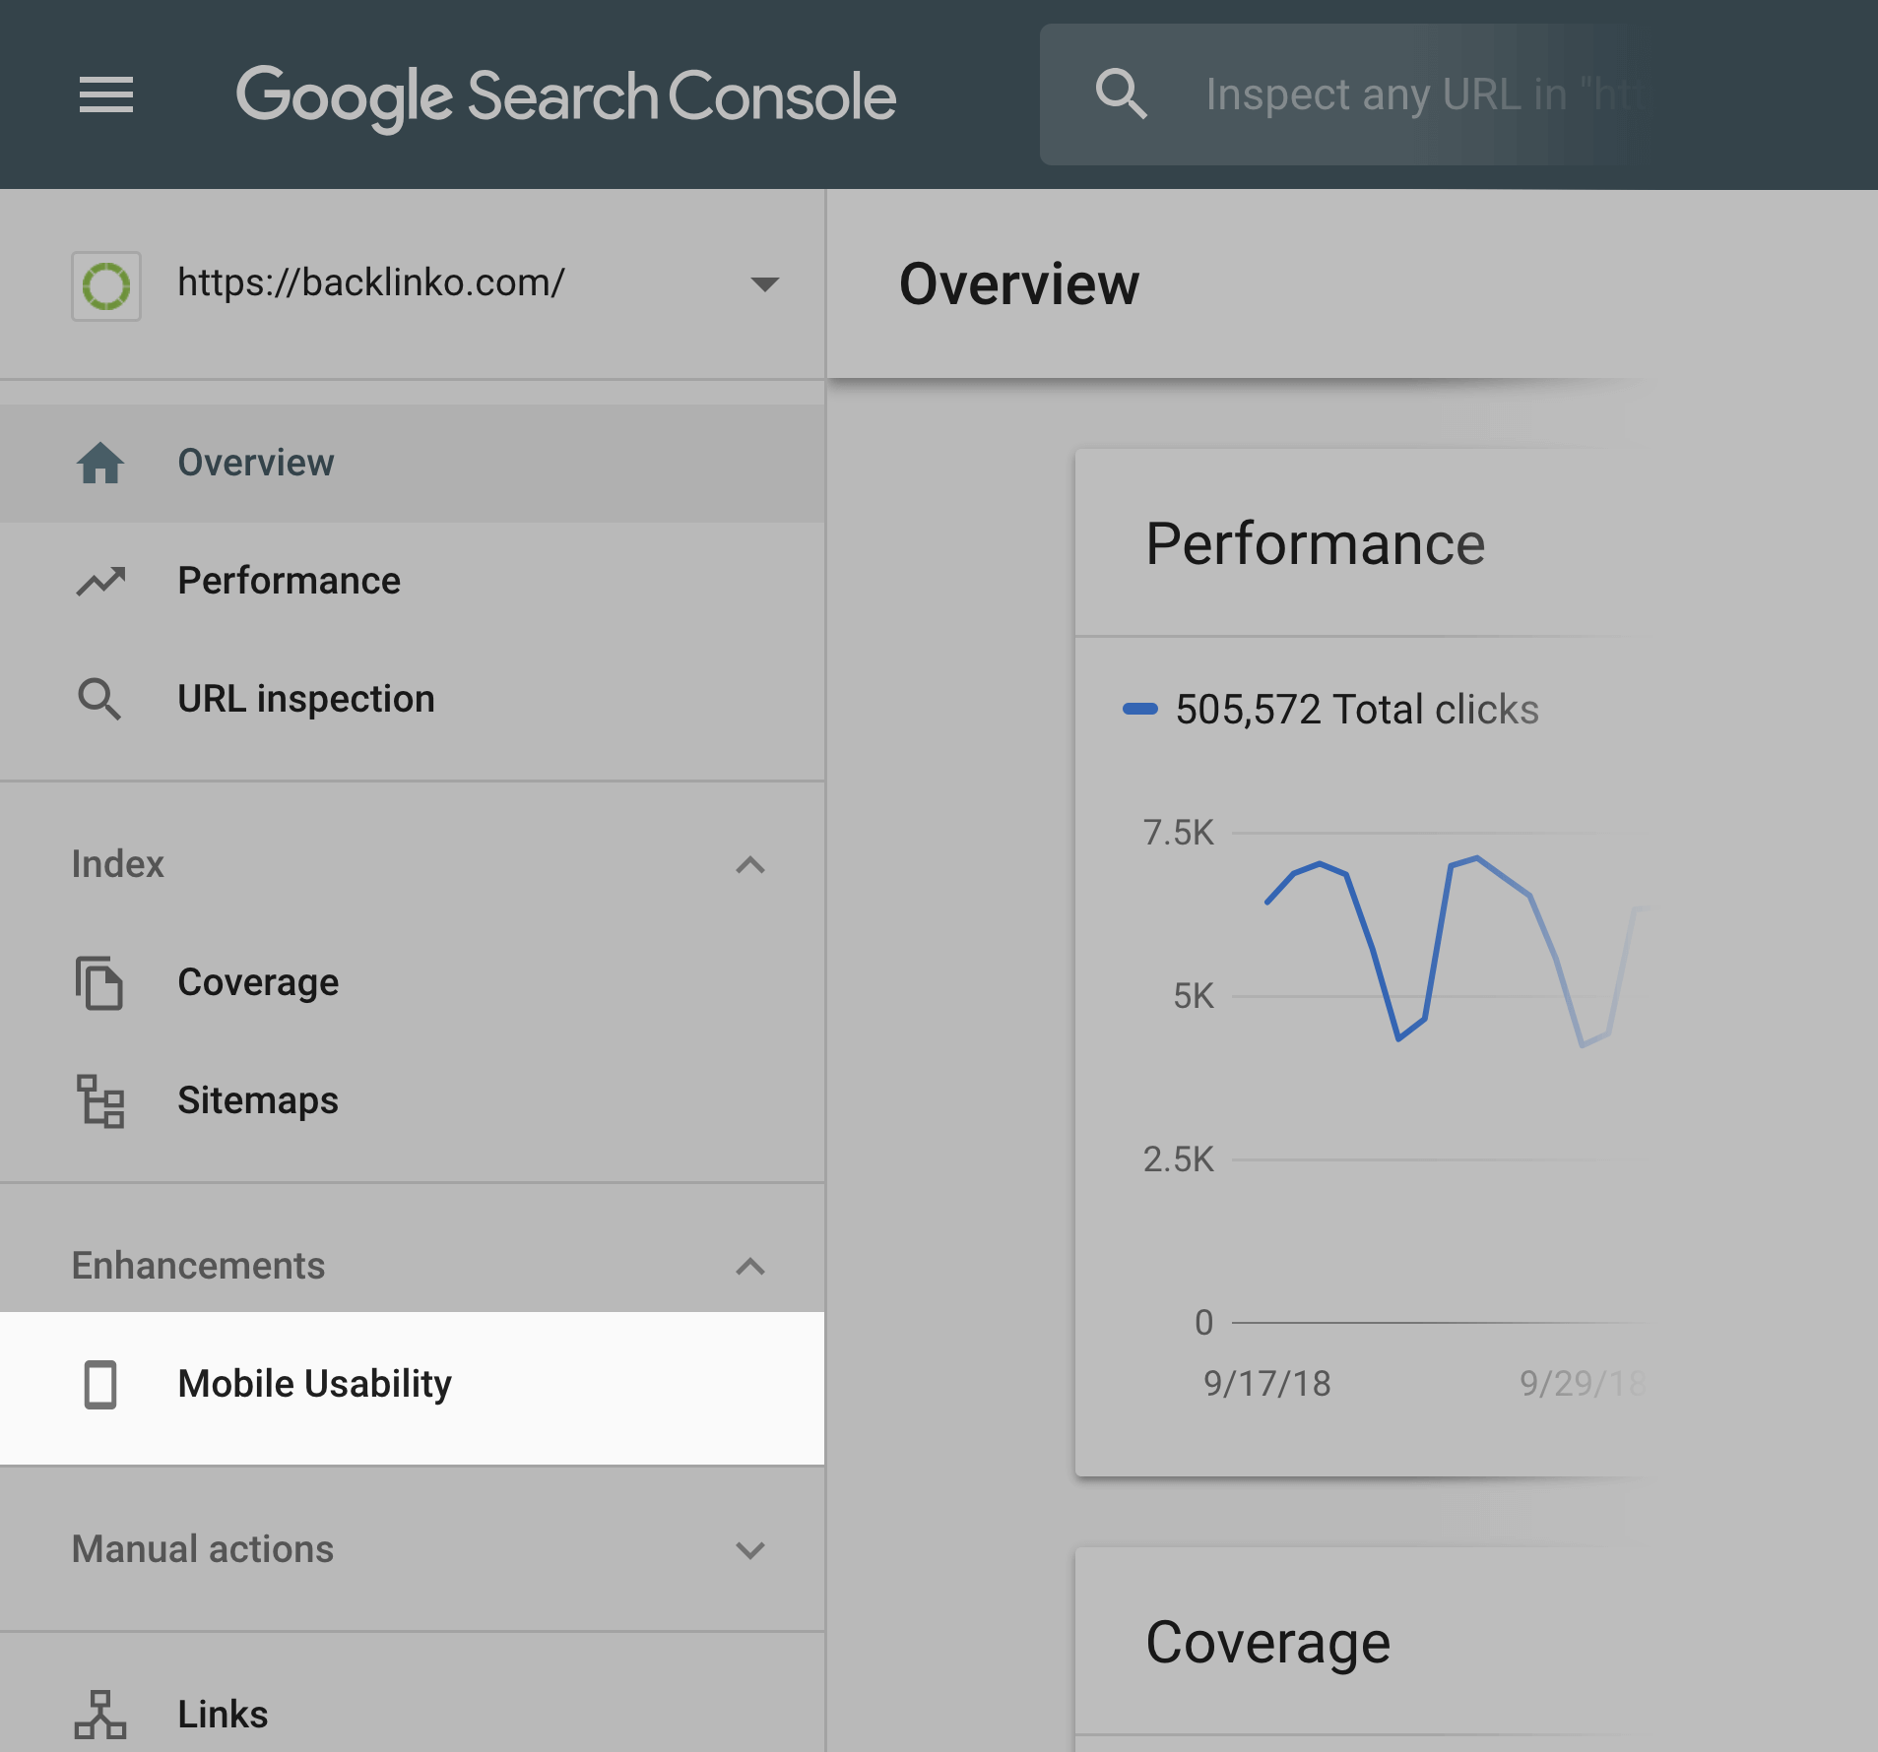Click the blue Total clicks legend marker
Image resolution: width=1878 pixels, height=1752 pixels.
click(x=1140, y=709)
